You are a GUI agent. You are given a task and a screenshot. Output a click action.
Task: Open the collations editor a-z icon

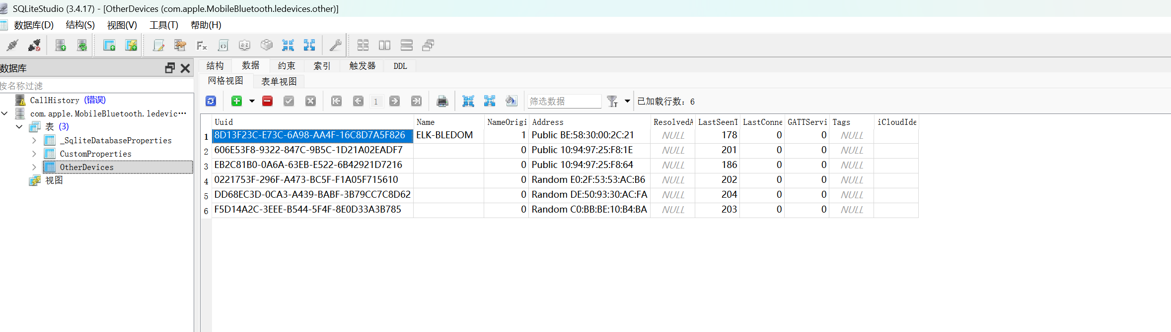[245, 46]
